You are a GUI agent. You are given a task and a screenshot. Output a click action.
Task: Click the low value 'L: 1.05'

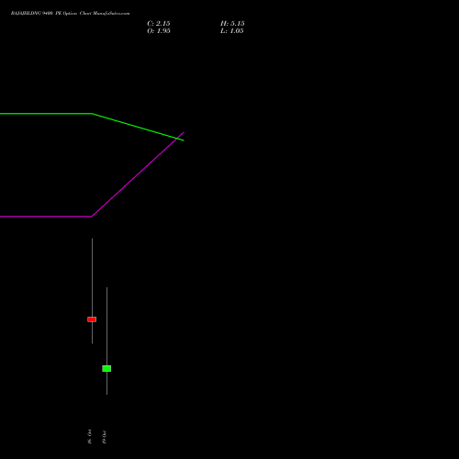coord(232,31)
